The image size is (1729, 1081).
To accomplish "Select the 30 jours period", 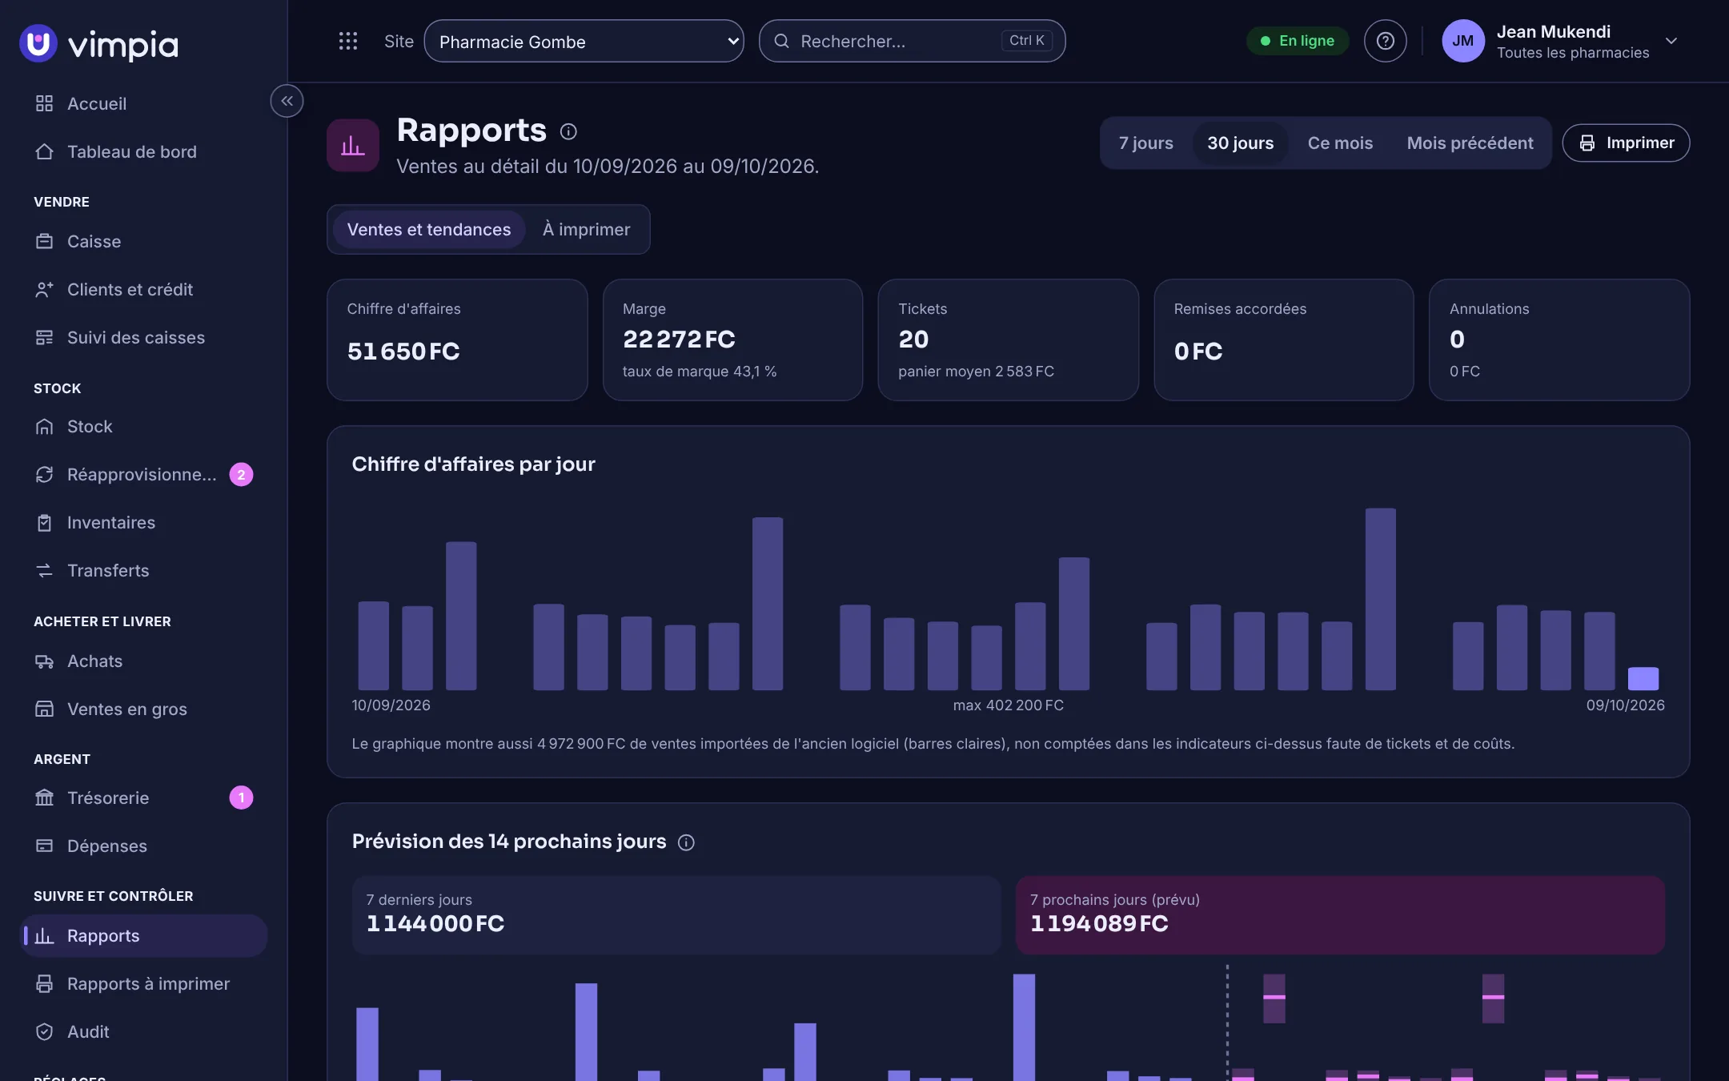I will tap(1240, 143).
